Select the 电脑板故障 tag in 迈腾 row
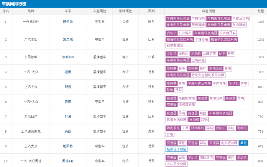Viewport: 267px width, 167px height. (187, 98)
